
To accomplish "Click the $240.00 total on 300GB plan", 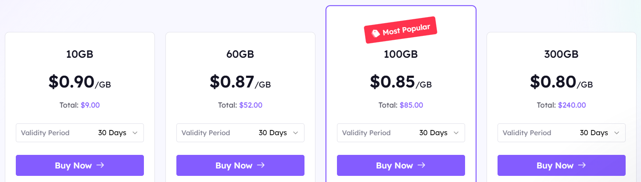I will pos(572,105).
